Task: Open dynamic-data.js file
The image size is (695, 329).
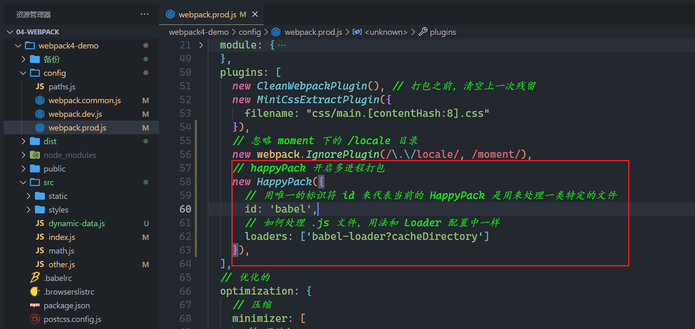Action: click(x=77, y=223)
